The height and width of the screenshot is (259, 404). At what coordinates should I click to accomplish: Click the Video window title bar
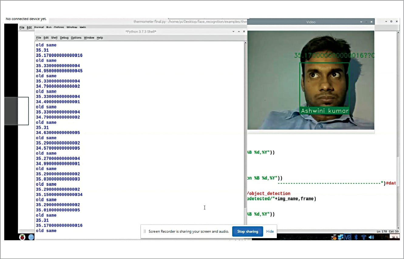click(311, 22)
